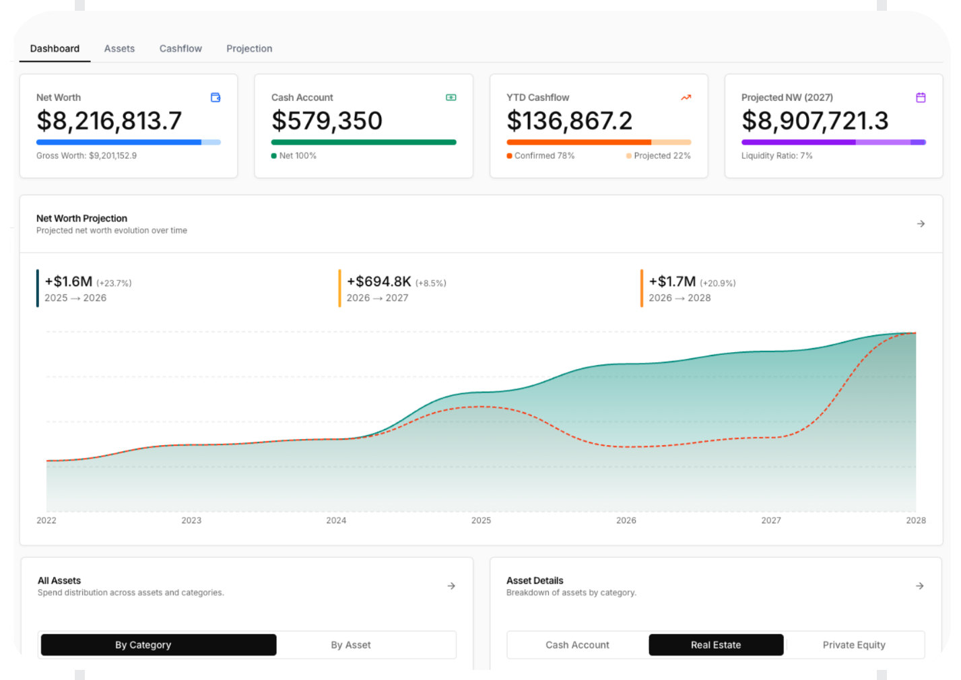Open All Assets via arrow icon
This screenshot has width=961, height=680.
(451, 586)
